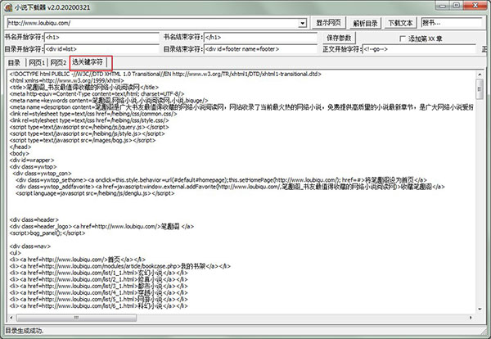Screen dimensions: 491x339
Task: Click the bqg.js script line
Action: (83, 140)
